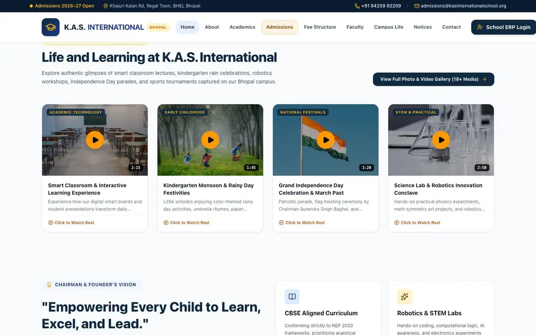Viewport: 536px width, 335px height.
Task: Open View Full Photo & Video Gallery
Action: tap(434, 80)
